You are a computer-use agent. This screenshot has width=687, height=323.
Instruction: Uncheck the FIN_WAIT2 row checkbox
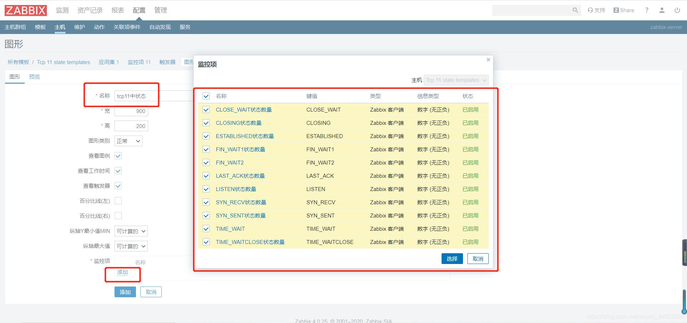[206, 162]
